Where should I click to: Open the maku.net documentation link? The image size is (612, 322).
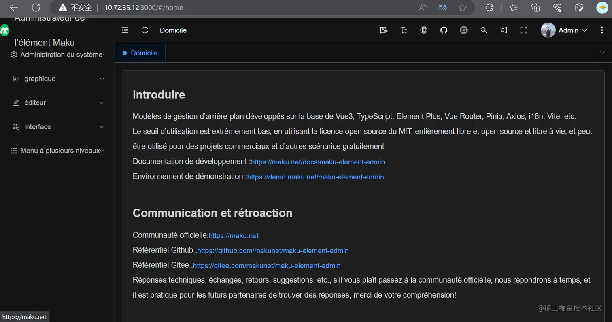pyautogui.click(x=318, y=162)
